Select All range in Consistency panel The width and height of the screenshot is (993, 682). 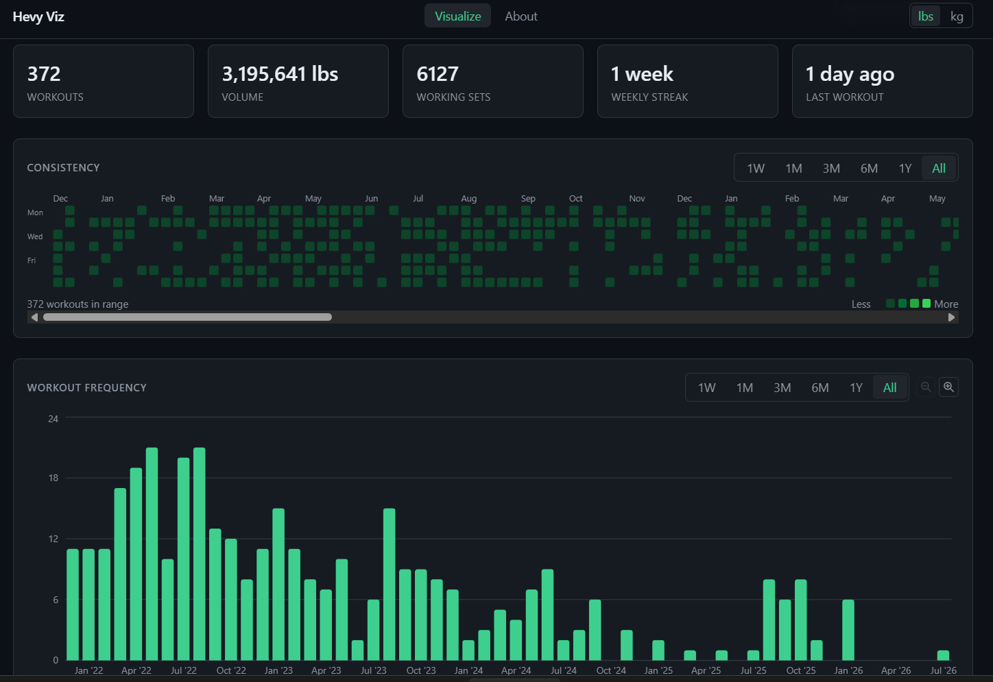(x=939, y=168)
